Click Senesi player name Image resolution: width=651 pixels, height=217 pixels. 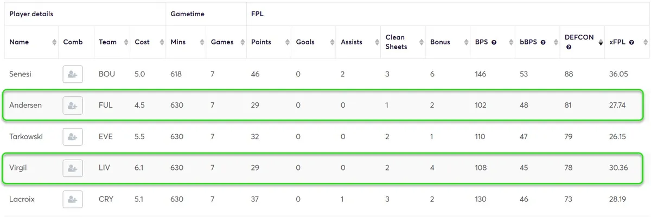(20, 74)
